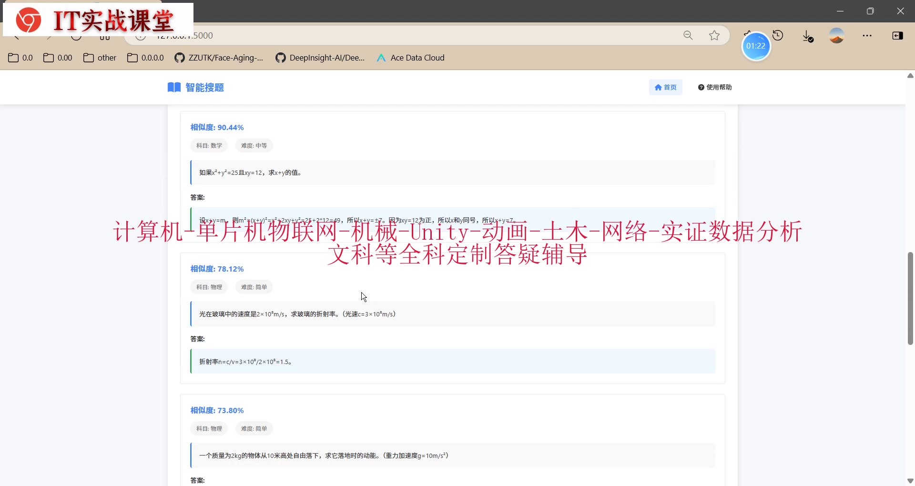The image size is (915, 486).
Task: Click the 01:22 recording timer bubble
Action: point(756,46)
